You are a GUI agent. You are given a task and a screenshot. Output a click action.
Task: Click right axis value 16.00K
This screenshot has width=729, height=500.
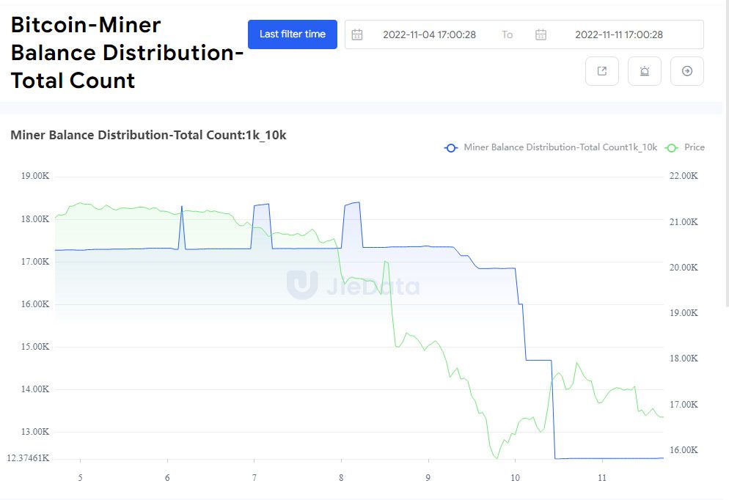coord(684,450)
